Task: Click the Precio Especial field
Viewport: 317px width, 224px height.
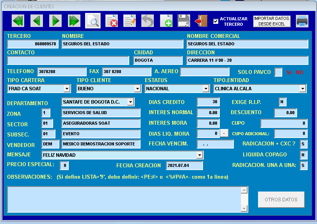Action: coord(64,165)
